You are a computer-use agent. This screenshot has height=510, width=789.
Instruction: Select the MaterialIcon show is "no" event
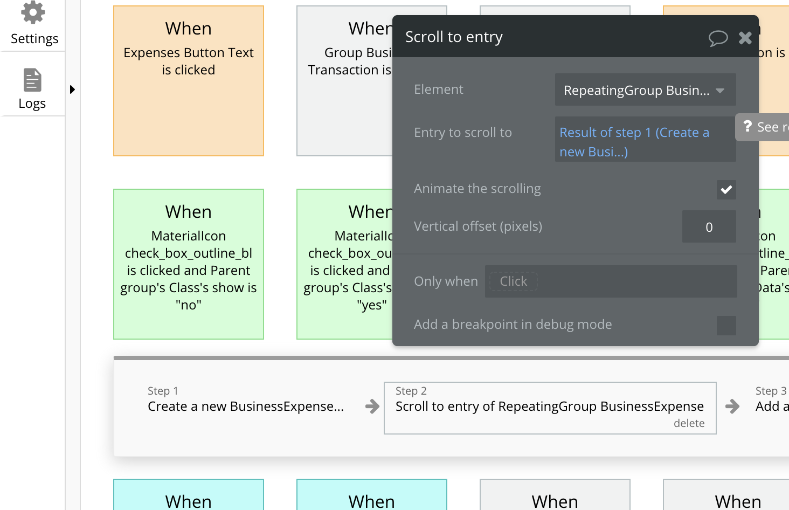[x=189, y=264]
